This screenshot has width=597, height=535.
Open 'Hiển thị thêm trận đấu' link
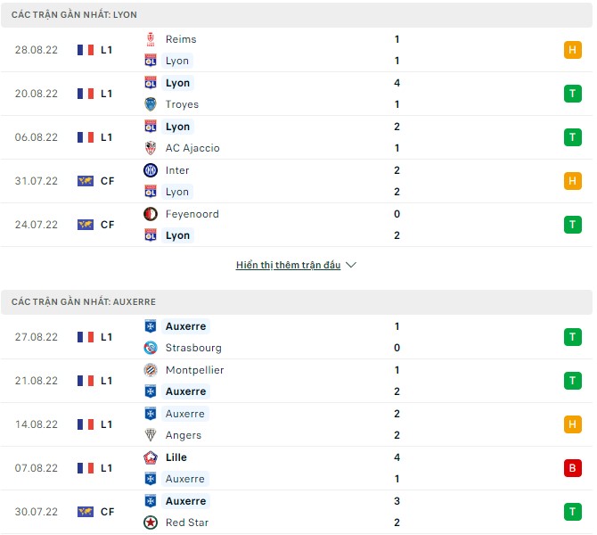tap(288, 265)
